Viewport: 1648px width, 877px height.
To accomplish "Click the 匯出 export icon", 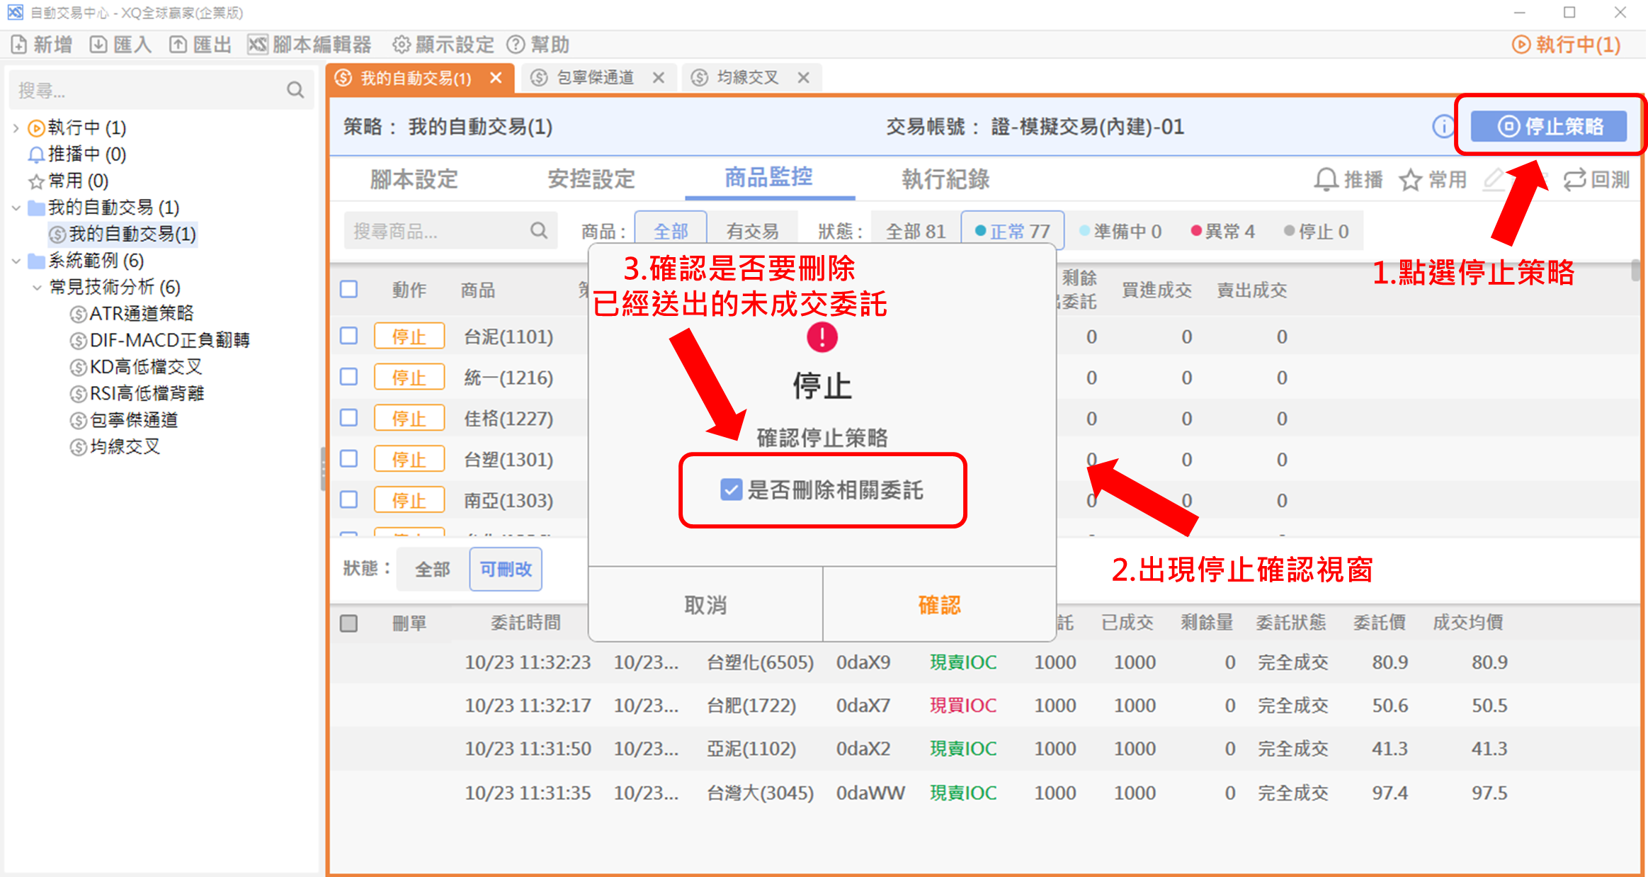I will pyautogui.click(x=178, y=45).
